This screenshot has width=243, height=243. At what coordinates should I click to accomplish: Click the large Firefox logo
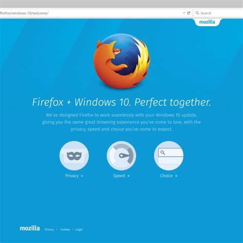[121, 61]
